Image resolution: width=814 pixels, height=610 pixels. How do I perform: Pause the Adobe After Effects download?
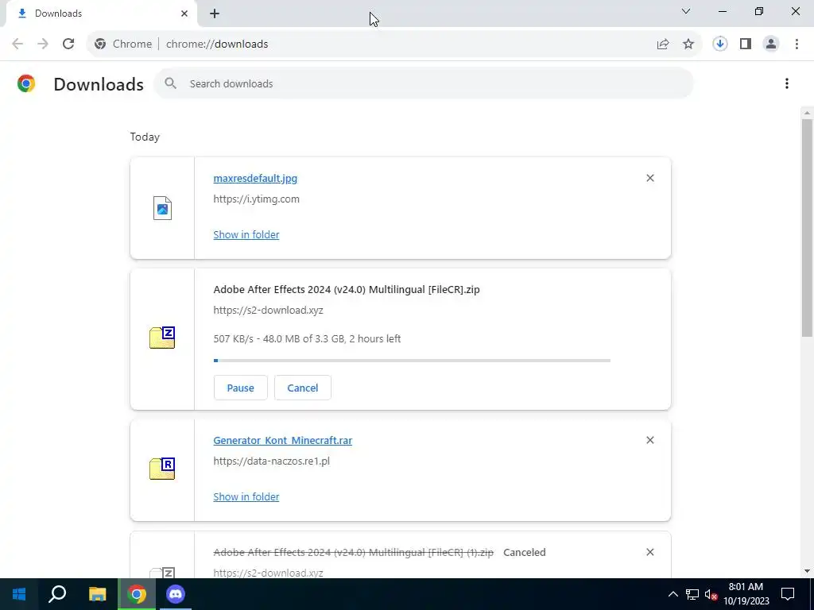(x=240, y=388)
